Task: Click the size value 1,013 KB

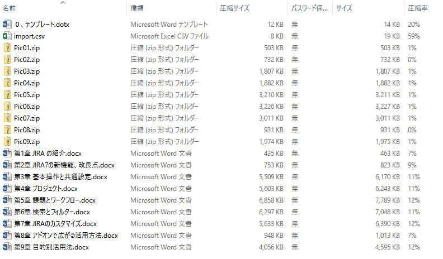Action: [x=387, y=236]
